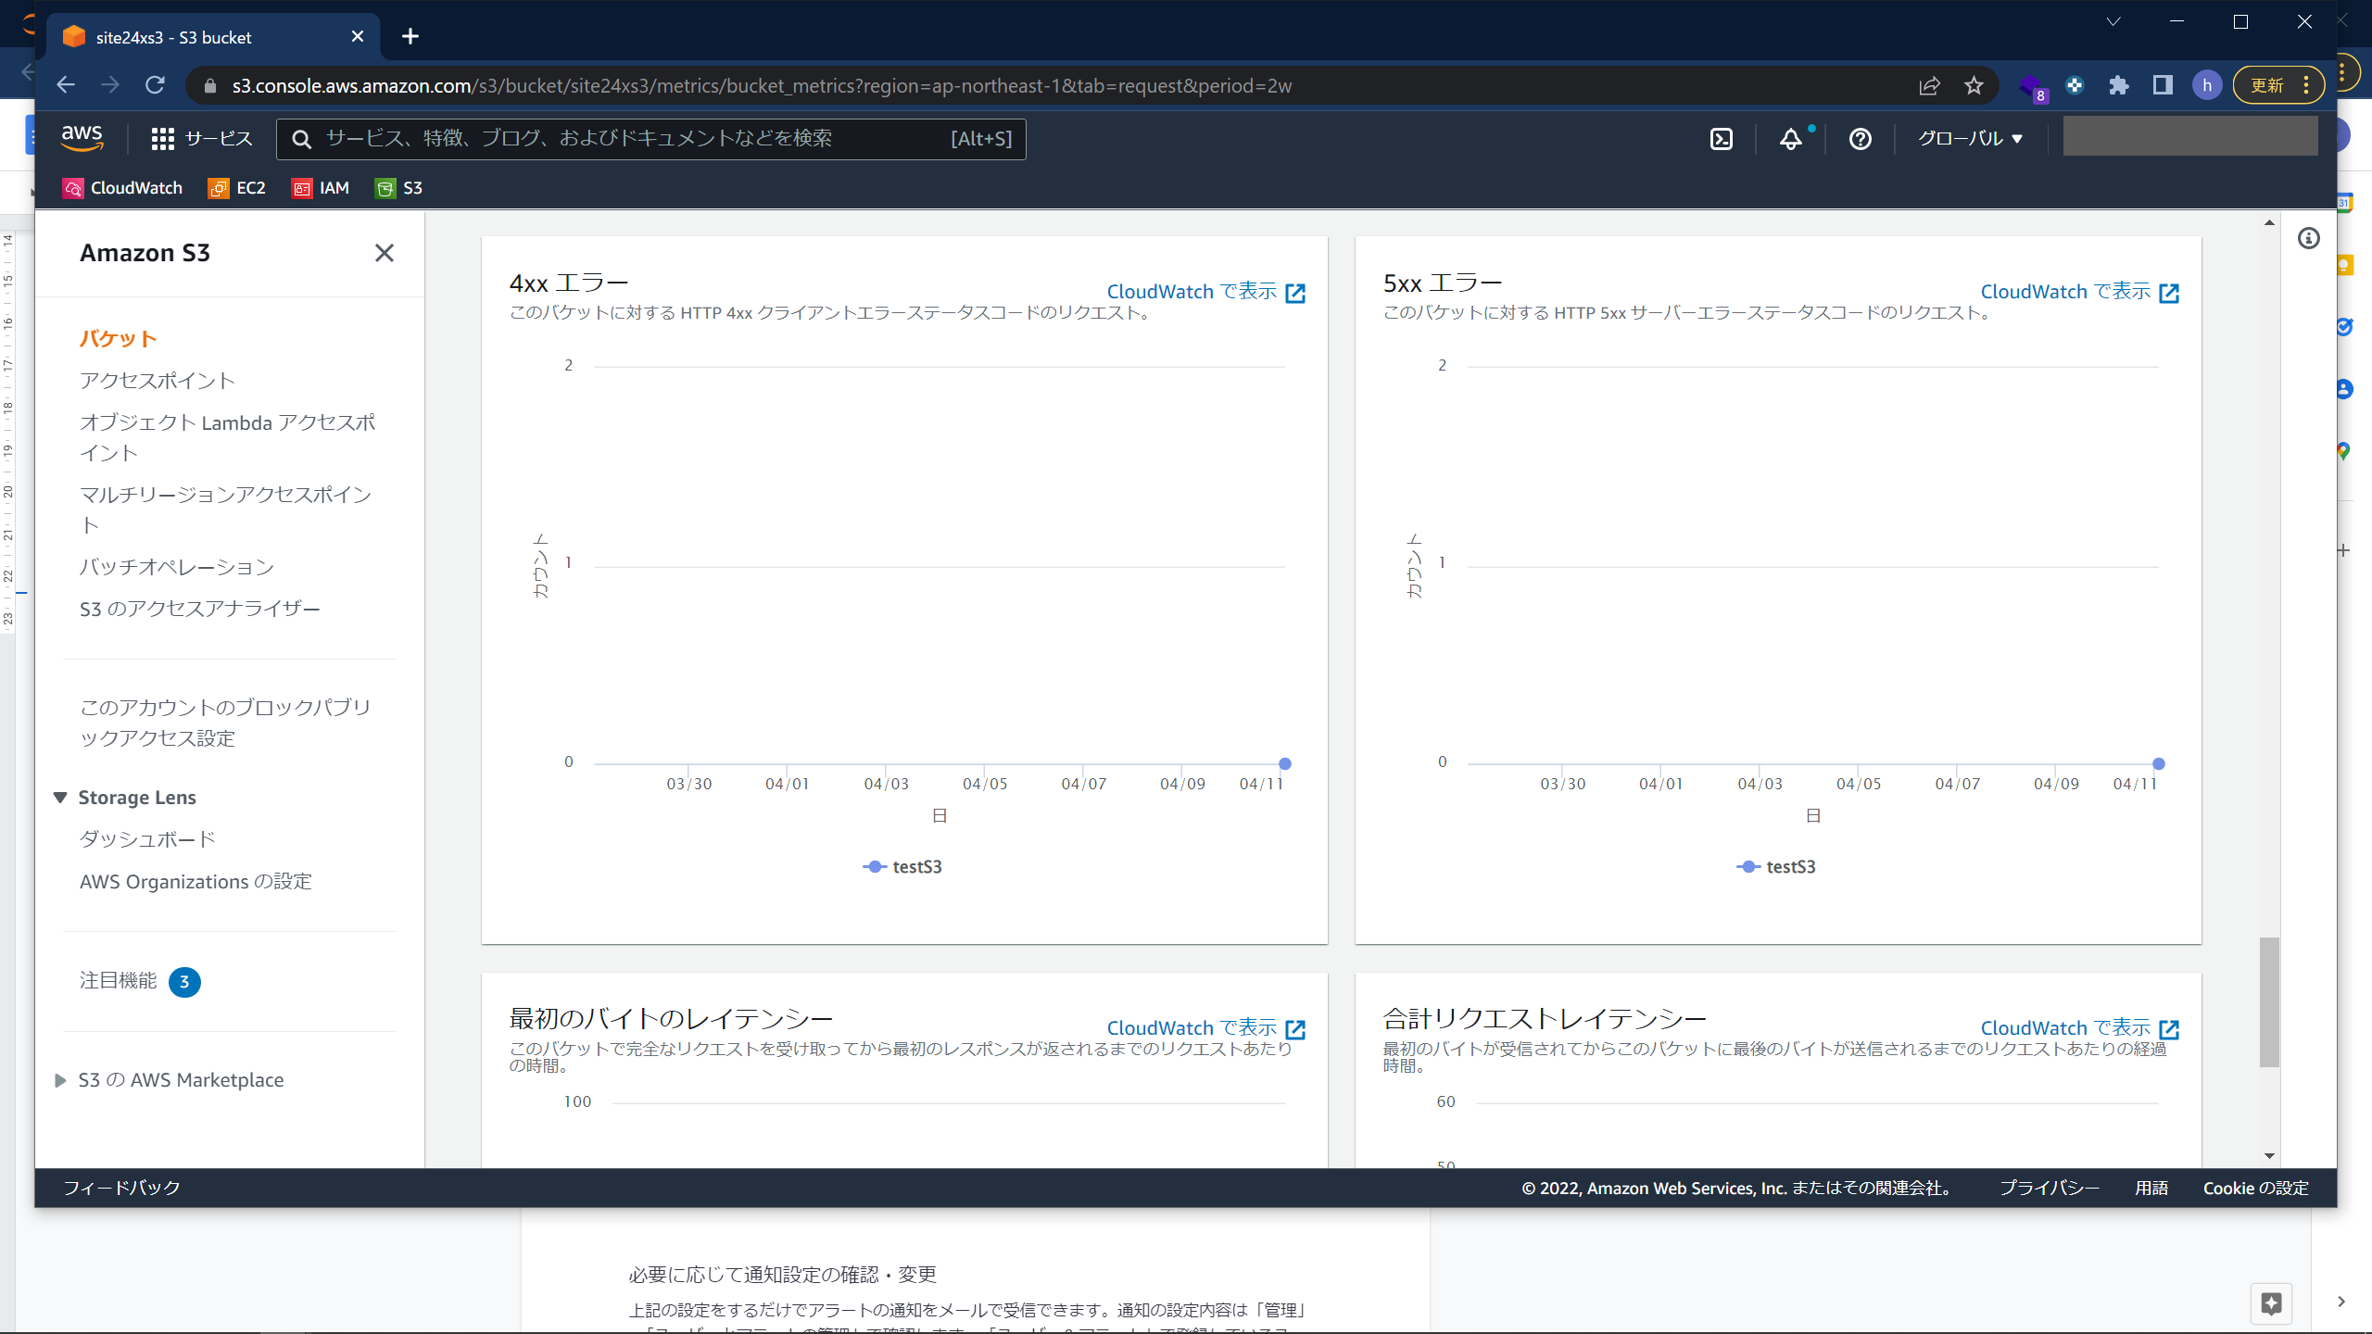The image size is (2372, 1334).
Task: Open the tab search chevron in title bar
Action: (2113, 22)
